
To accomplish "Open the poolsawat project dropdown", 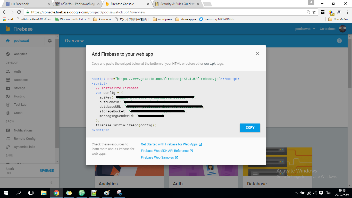I will click(305, 29).
